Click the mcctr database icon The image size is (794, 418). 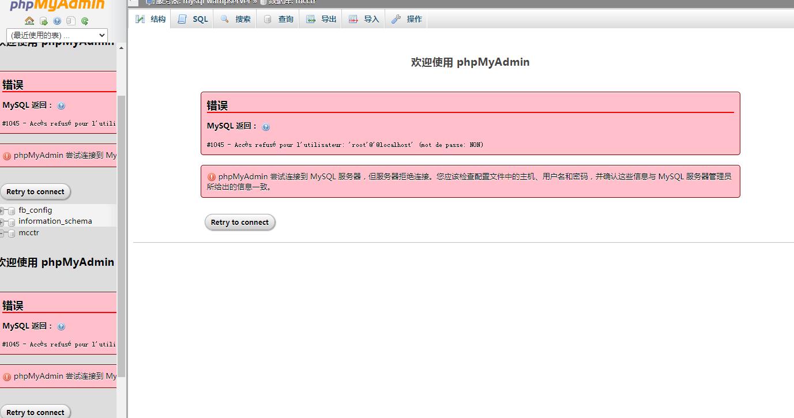[12, 234]
